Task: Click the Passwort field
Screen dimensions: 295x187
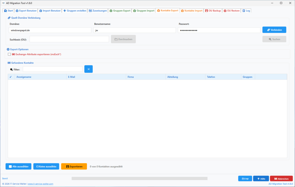Action: point(219,30)
